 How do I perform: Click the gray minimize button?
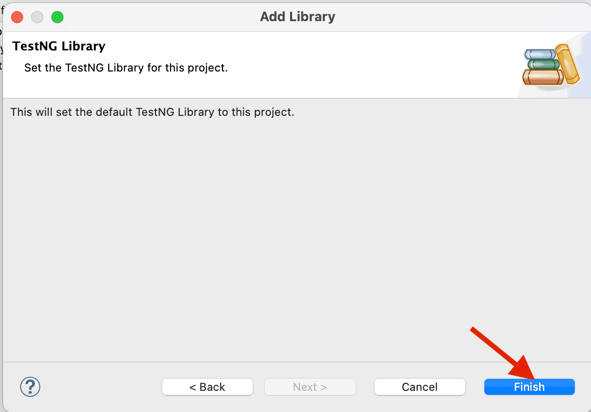(37, 17)
